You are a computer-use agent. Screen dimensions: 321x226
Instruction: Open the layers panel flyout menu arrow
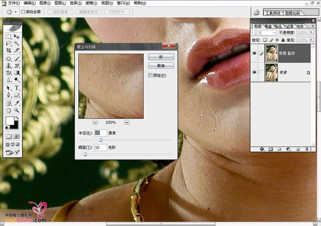[313, 26]
